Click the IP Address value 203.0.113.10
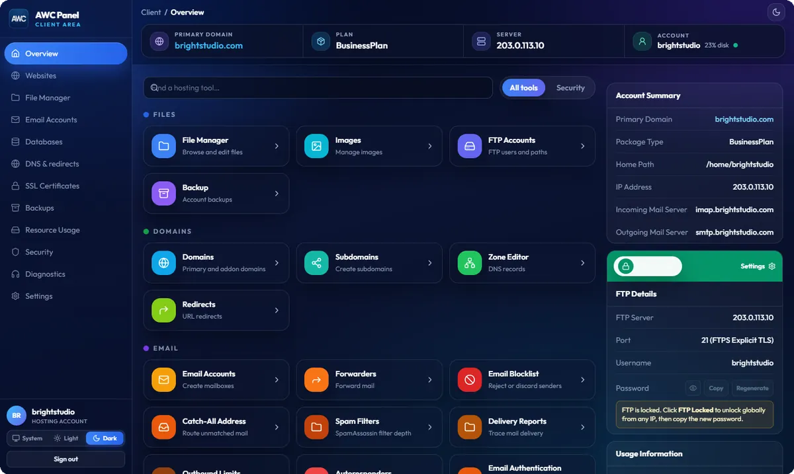This screenshot has width=794, height=474. coord(753,187)
